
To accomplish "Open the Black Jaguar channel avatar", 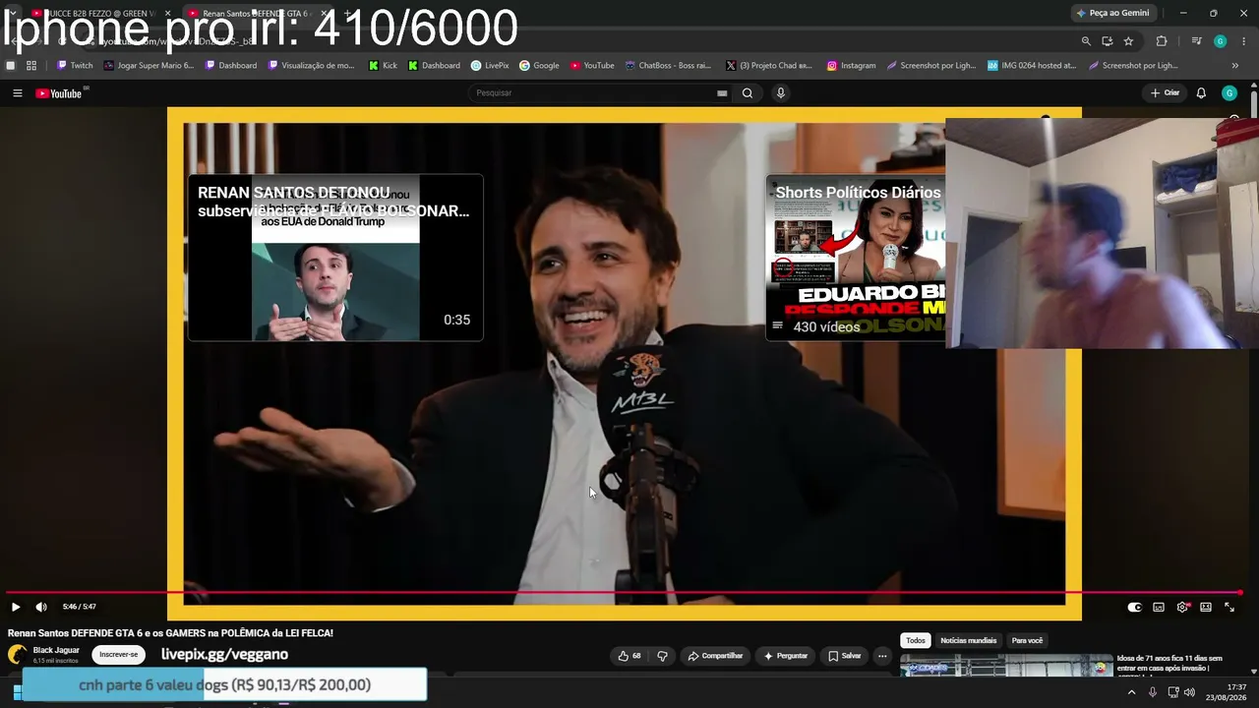I will pos(17,655).
